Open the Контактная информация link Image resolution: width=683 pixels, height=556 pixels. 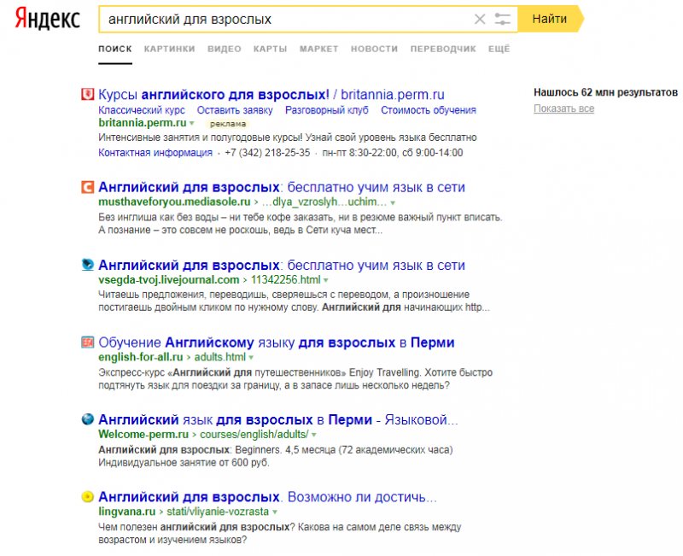coord(155,153)
